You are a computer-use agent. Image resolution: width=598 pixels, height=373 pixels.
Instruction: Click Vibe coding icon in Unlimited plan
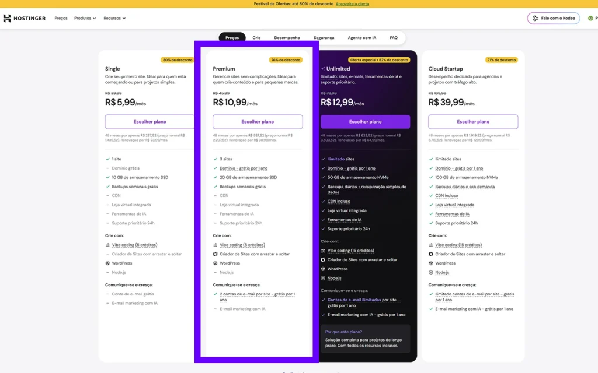pos(323,251)
